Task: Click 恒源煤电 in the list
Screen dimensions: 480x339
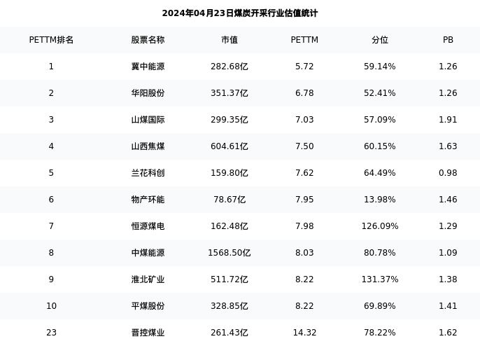Action: pyautogui.click(x=148, y=226)
